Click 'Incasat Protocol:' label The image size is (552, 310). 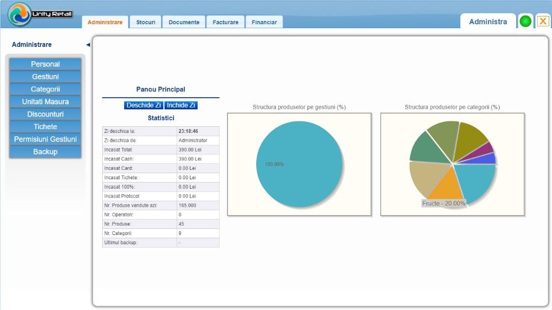click(122, 196)
